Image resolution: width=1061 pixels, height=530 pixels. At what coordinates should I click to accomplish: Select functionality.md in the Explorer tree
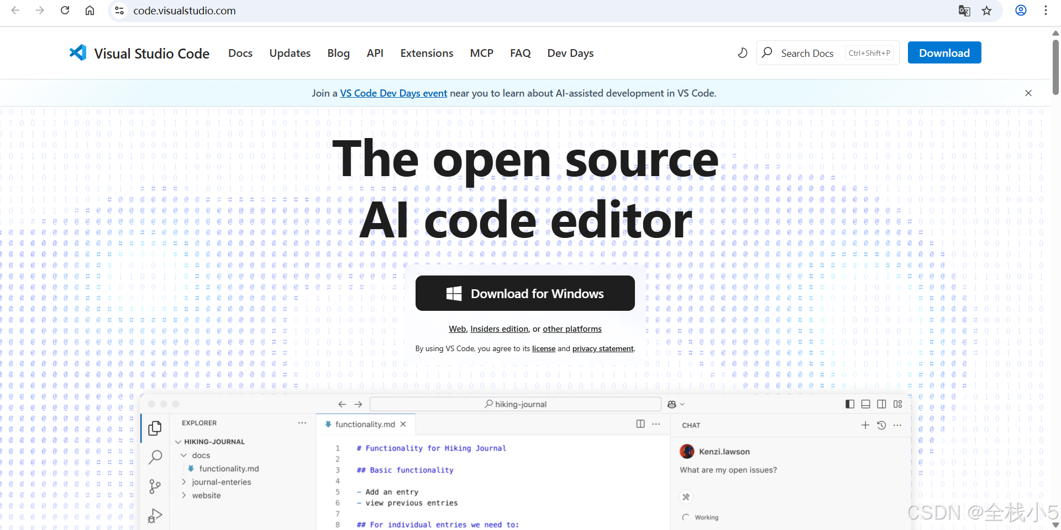point(229,469)
